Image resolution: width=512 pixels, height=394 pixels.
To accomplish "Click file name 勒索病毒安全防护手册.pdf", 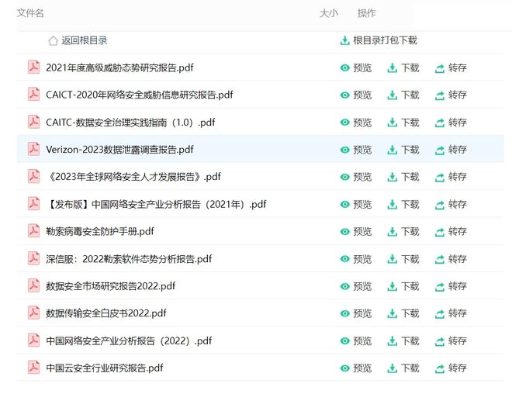I will click(100, 231).
